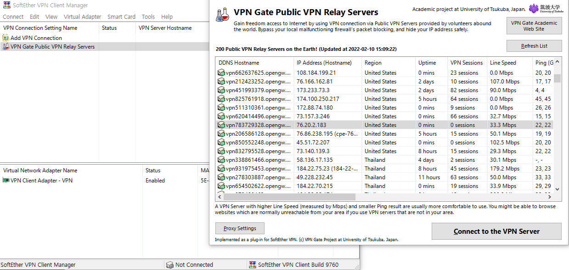Image resolution: width=569 pixels, height=270 pixels.
Task: Select IP address 45.51.72.207
Action: point(313,143)
